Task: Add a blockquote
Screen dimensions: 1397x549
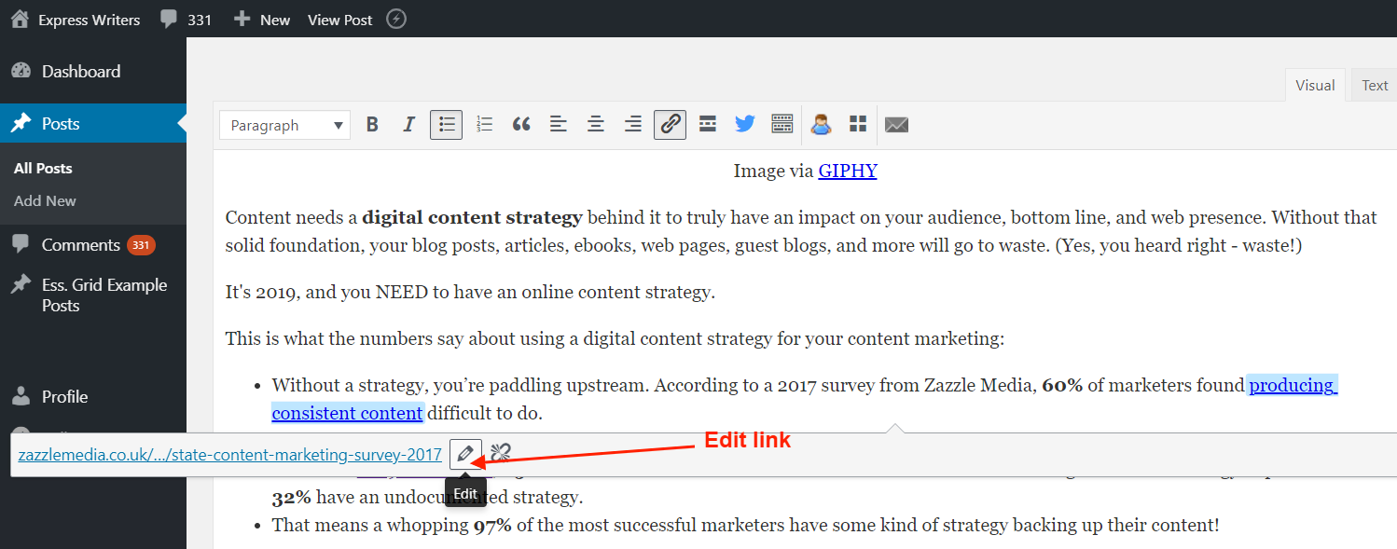Action: [x=521, y=124]
